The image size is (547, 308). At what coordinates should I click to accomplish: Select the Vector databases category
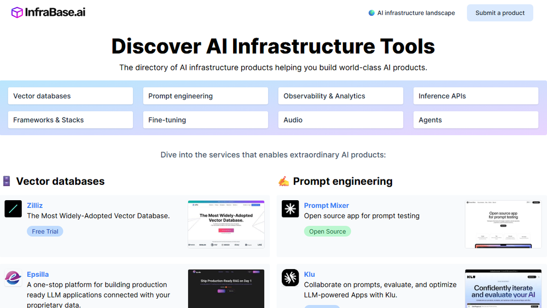(71, 96)
